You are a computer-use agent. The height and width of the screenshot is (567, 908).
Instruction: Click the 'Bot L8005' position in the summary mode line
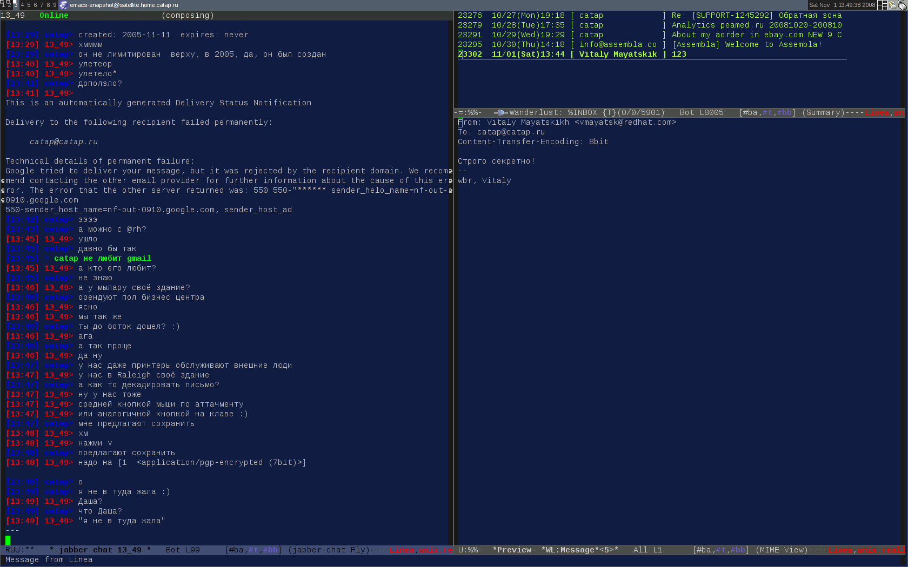(x=702, y=112)
